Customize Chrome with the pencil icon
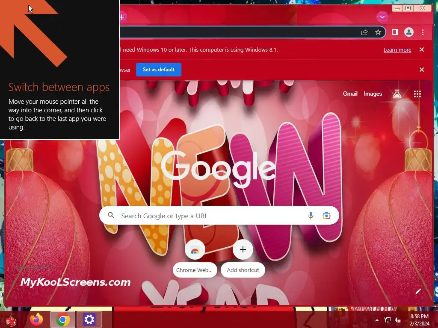Screen dimensions: 438x328 418,291
